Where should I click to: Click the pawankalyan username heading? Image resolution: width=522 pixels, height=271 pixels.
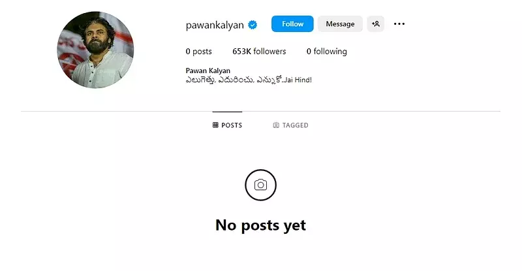(215, 25)
